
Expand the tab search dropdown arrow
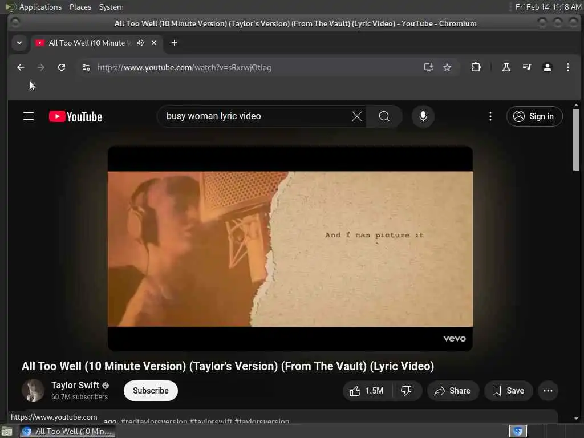19,43
